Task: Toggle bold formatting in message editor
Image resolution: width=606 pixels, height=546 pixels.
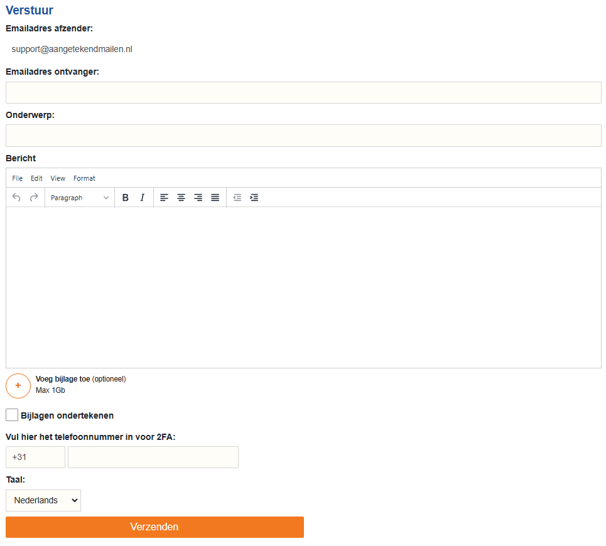Action: click(x=125, y=198)
